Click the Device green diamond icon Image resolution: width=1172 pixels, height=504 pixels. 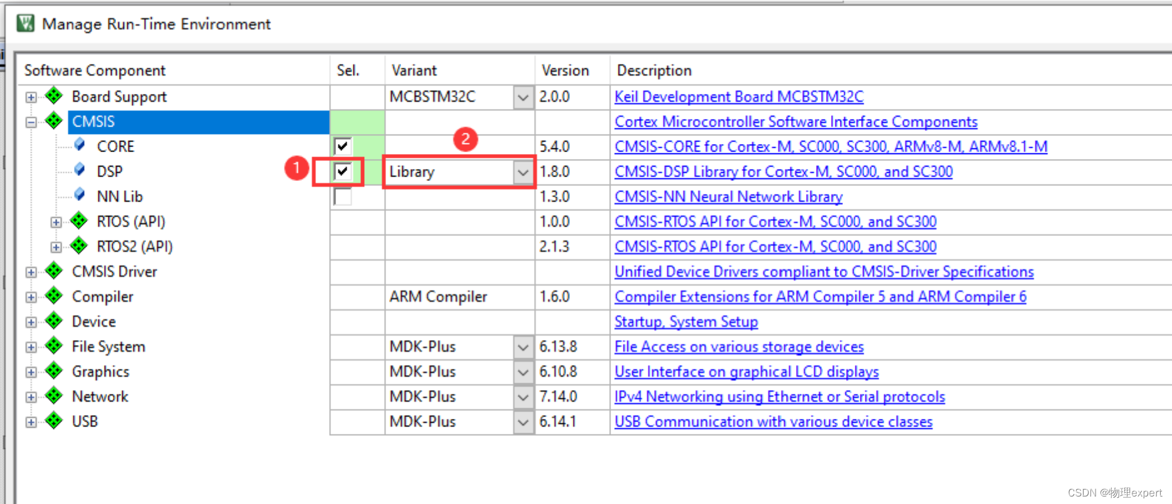pyautogui.click(x=54, y=321)
